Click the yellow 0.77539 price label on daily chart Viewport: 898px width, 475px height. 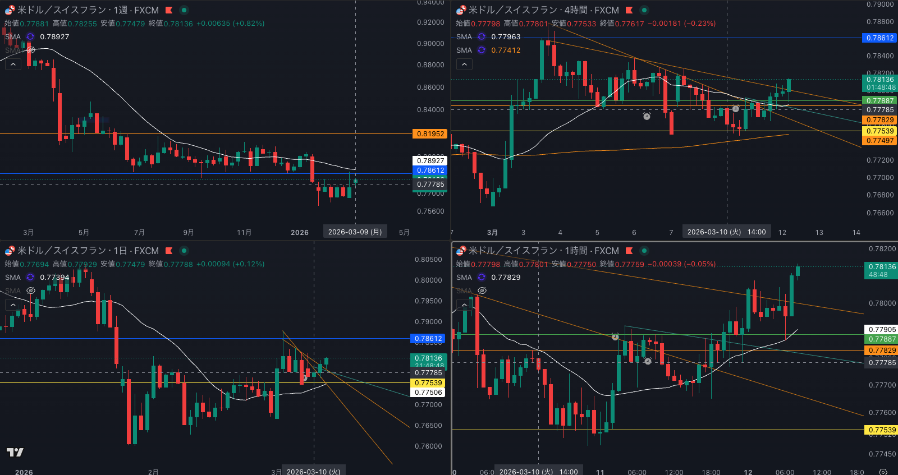click(x=429, y=383)
